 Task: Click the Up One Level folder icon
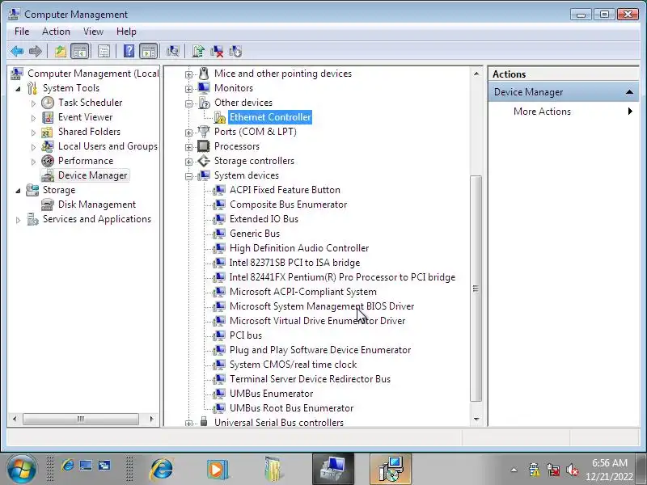pyautogui.click(x=61, y=52)
